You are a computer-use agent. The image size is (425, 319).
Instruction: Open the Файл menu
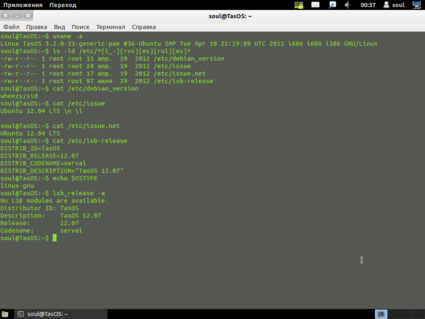(x=11, y=27)
